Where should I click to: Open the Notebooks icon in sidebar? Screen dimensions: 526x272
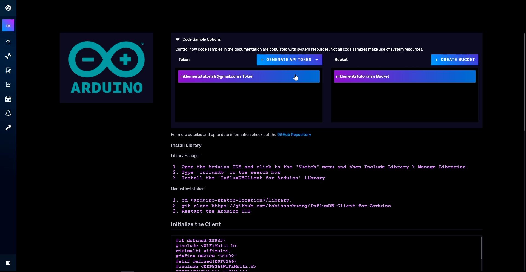click(x=8, y=71)
